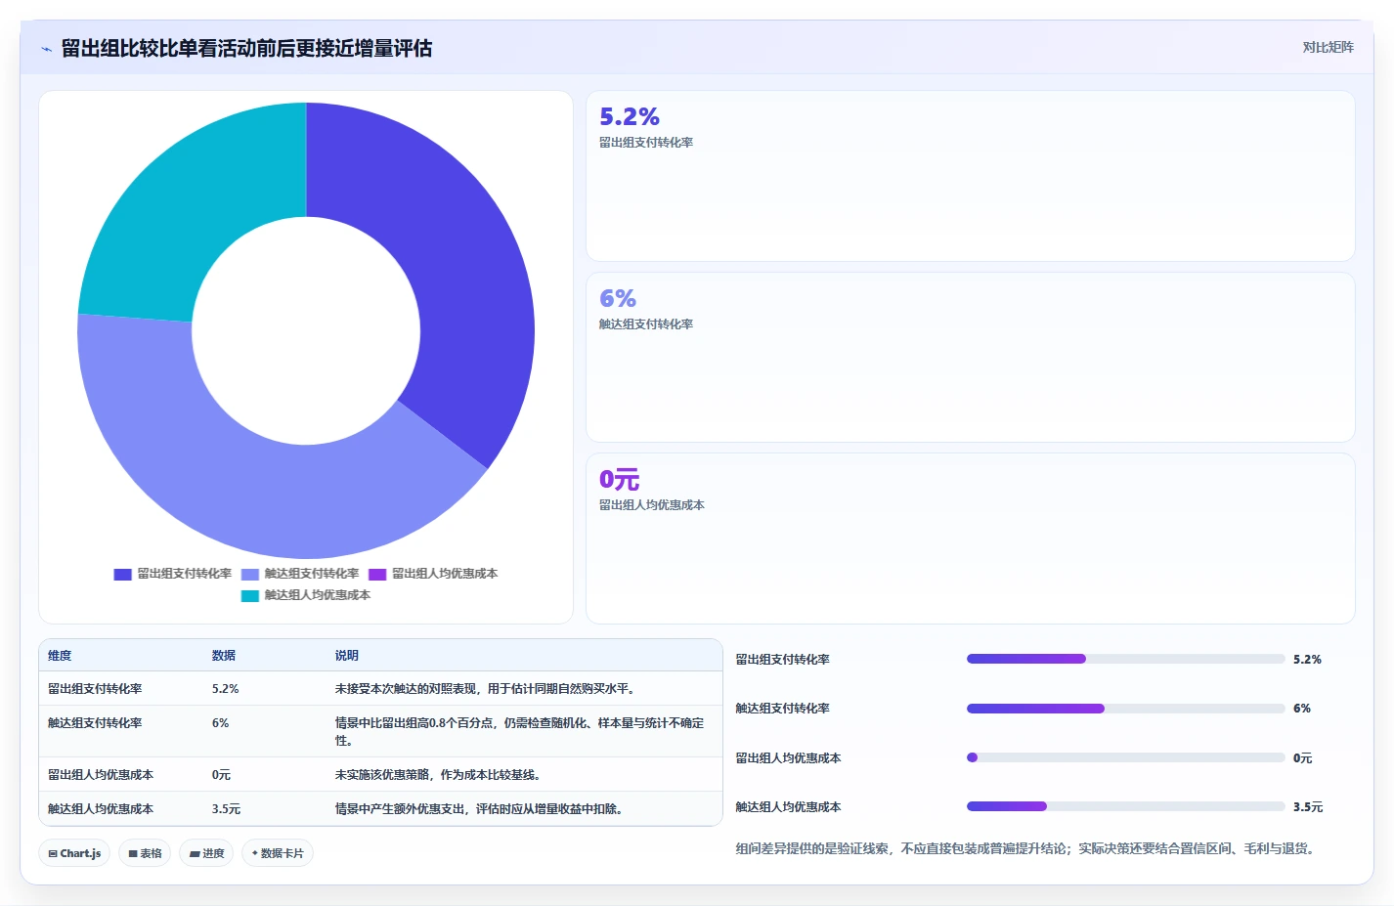The height and width of the screenshot is (906, 1394).
Task: Click progress bar for 触达组支付转化率
Action: [1125, 709]
